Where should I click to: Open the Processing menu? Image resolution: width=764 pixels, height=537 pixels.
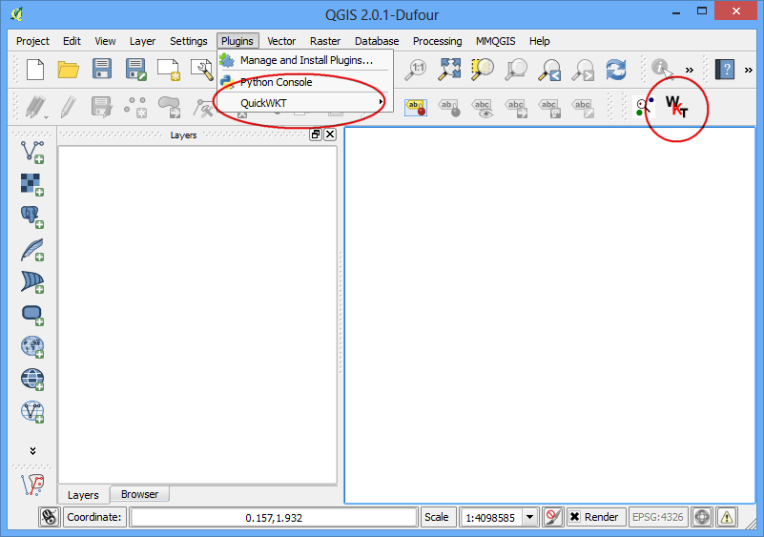437,41
